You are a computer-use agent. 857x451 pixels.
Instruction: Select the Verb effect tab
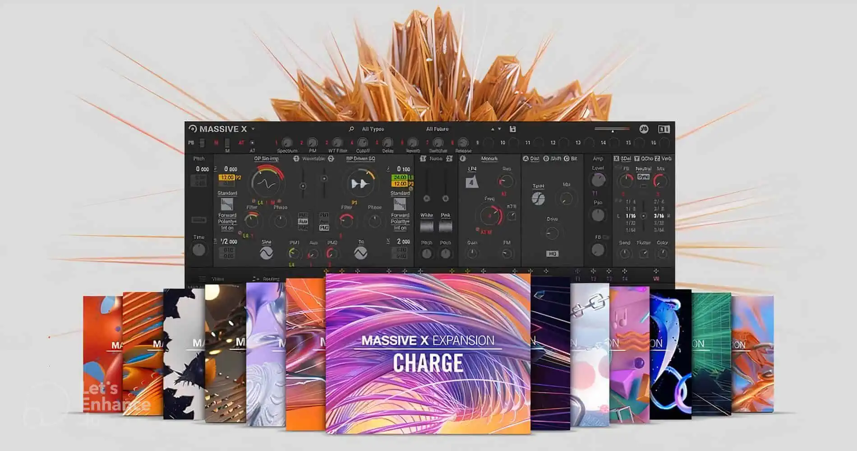(666, 159)
